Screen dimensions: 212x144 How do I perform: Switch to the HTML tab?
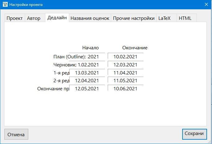coord(185,18)
